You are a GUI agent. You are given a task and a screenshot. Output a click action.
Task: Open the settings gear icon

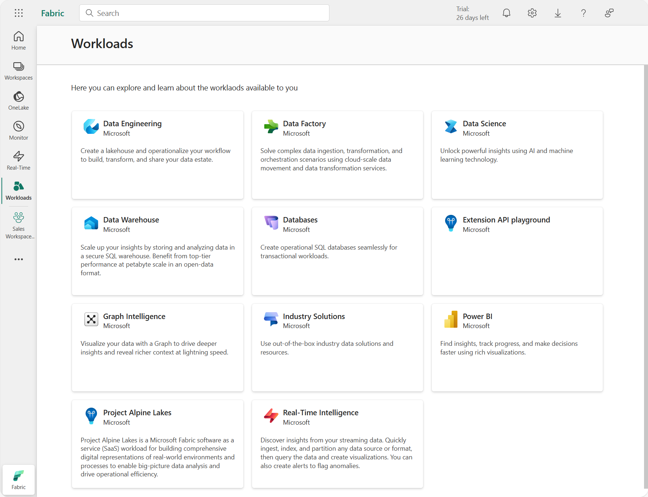coord(532,13)
